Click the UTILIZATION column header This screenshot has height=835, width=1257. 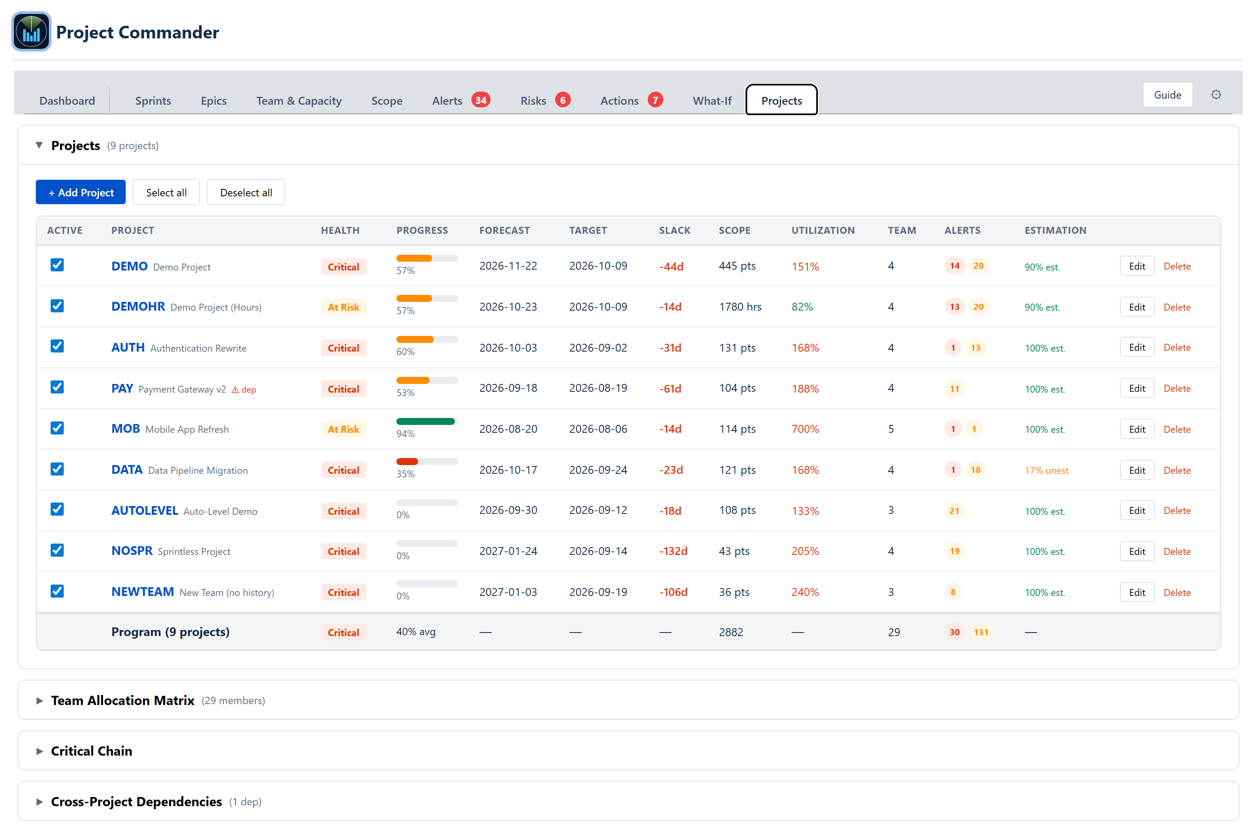(x=823, y=230)
